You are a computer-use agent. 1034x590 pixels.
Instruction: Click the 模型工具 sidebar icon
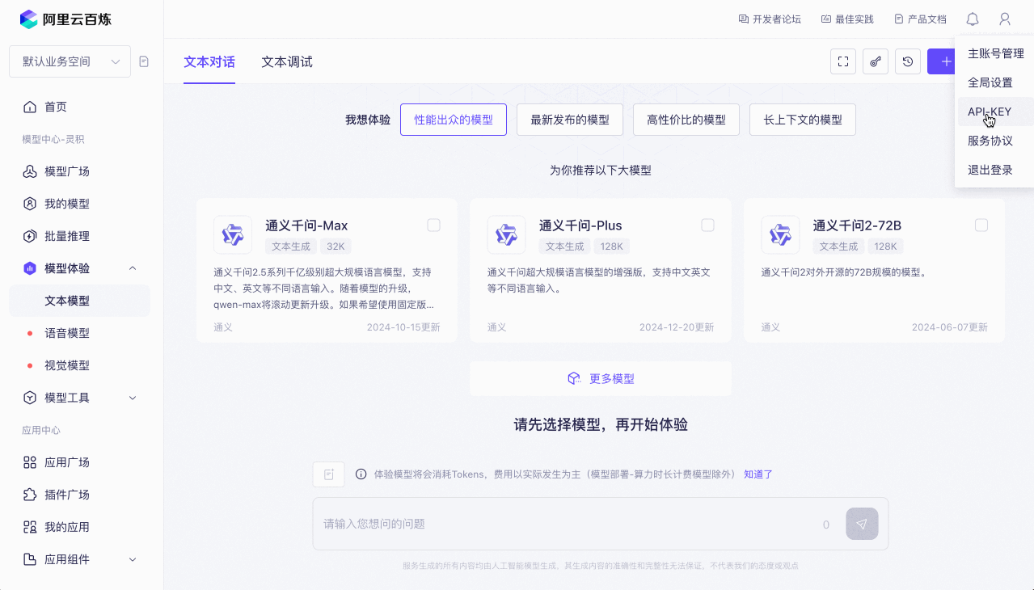(x=30, y=398)
